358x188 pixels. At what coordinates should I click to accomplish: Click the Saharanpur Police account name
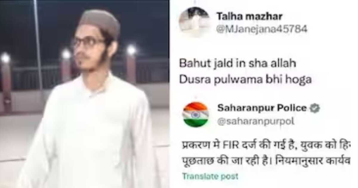pyautogui.click(x=262, y=108)
